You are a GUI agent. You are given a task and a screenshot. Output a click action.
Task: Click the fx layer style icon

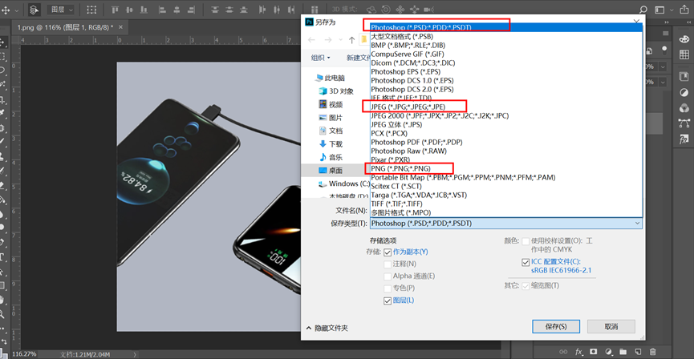(577, 352)
